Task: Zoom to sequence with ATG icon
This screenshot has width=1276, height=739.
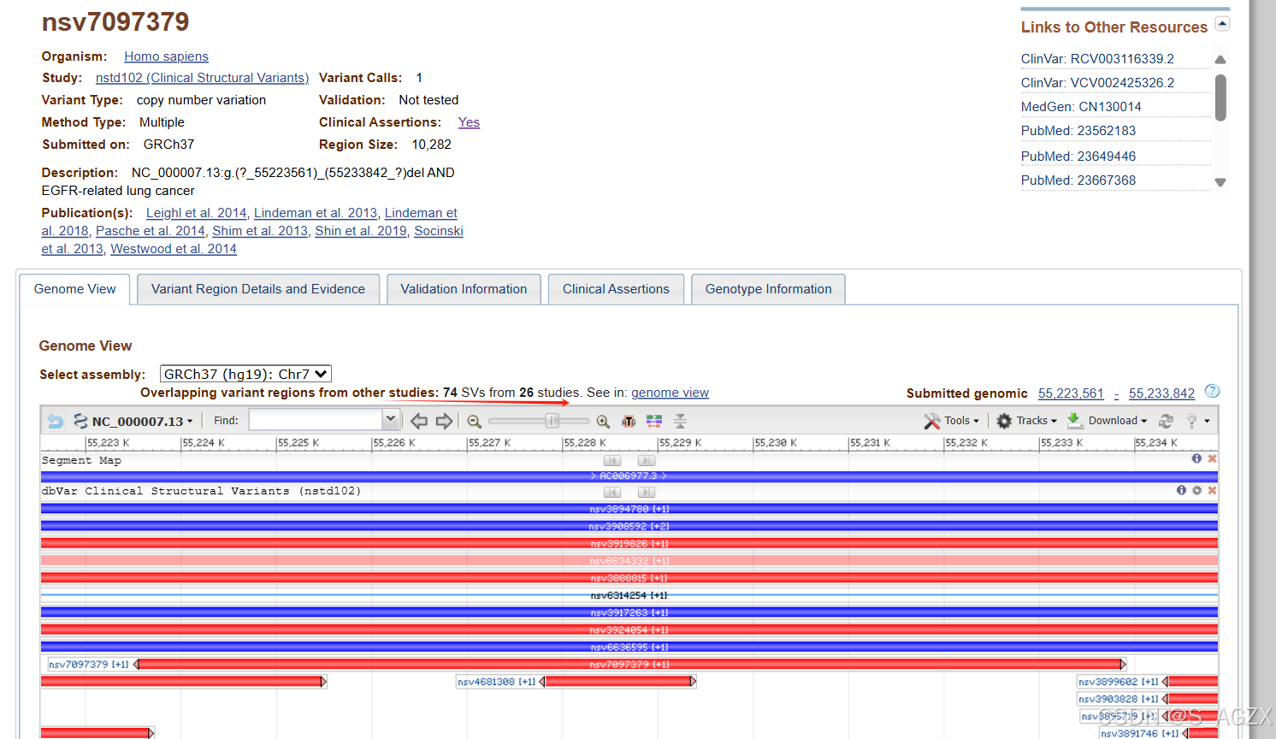Action: click(629, 421)
